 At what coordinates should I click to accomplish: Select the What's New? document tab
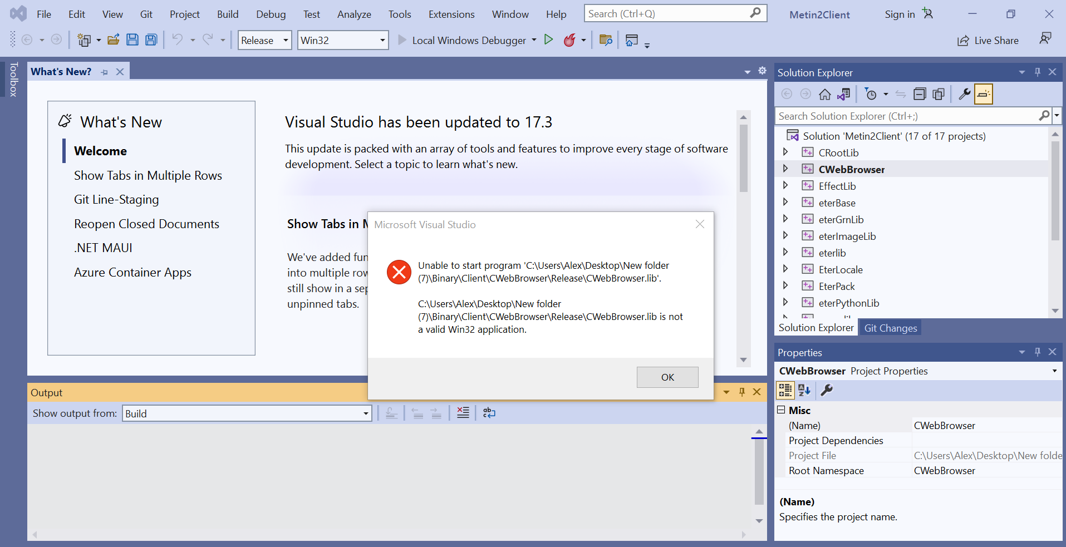[x=61, y=72]
